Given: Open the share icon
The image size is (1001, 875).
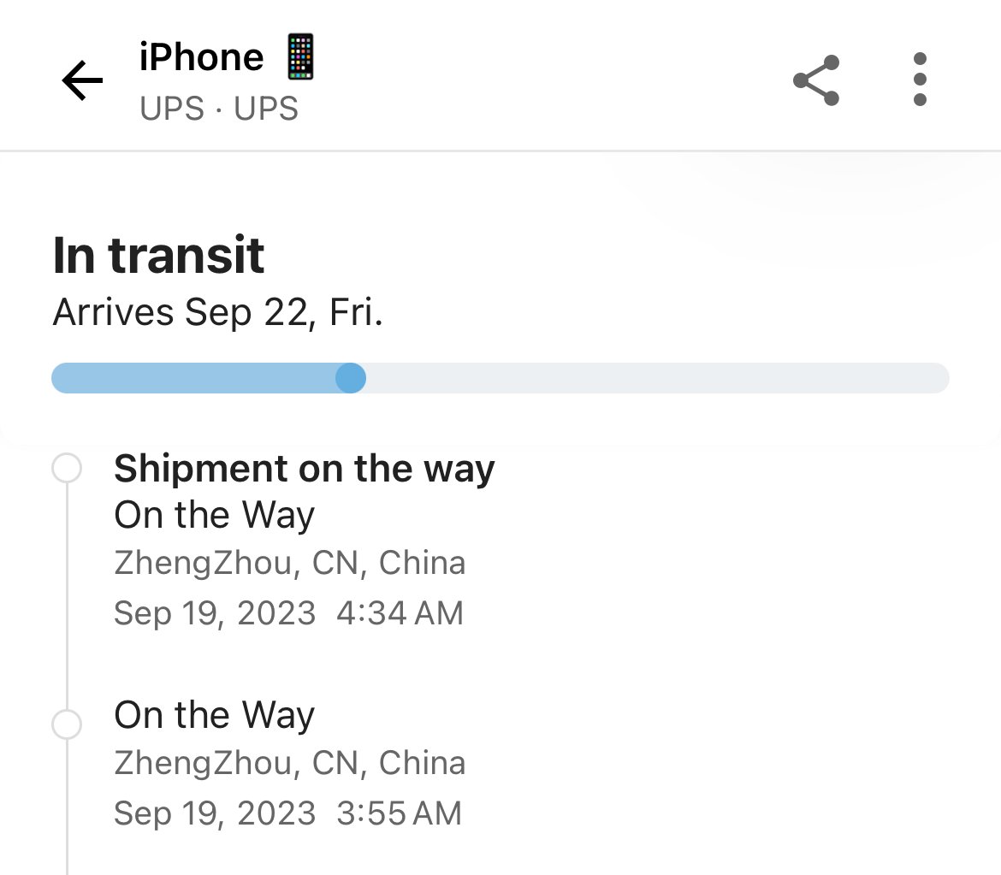Looking at the screenshot, I should tap(816, 80).
